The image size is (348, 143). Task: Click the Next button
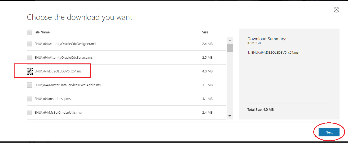[x=329, y=132]
